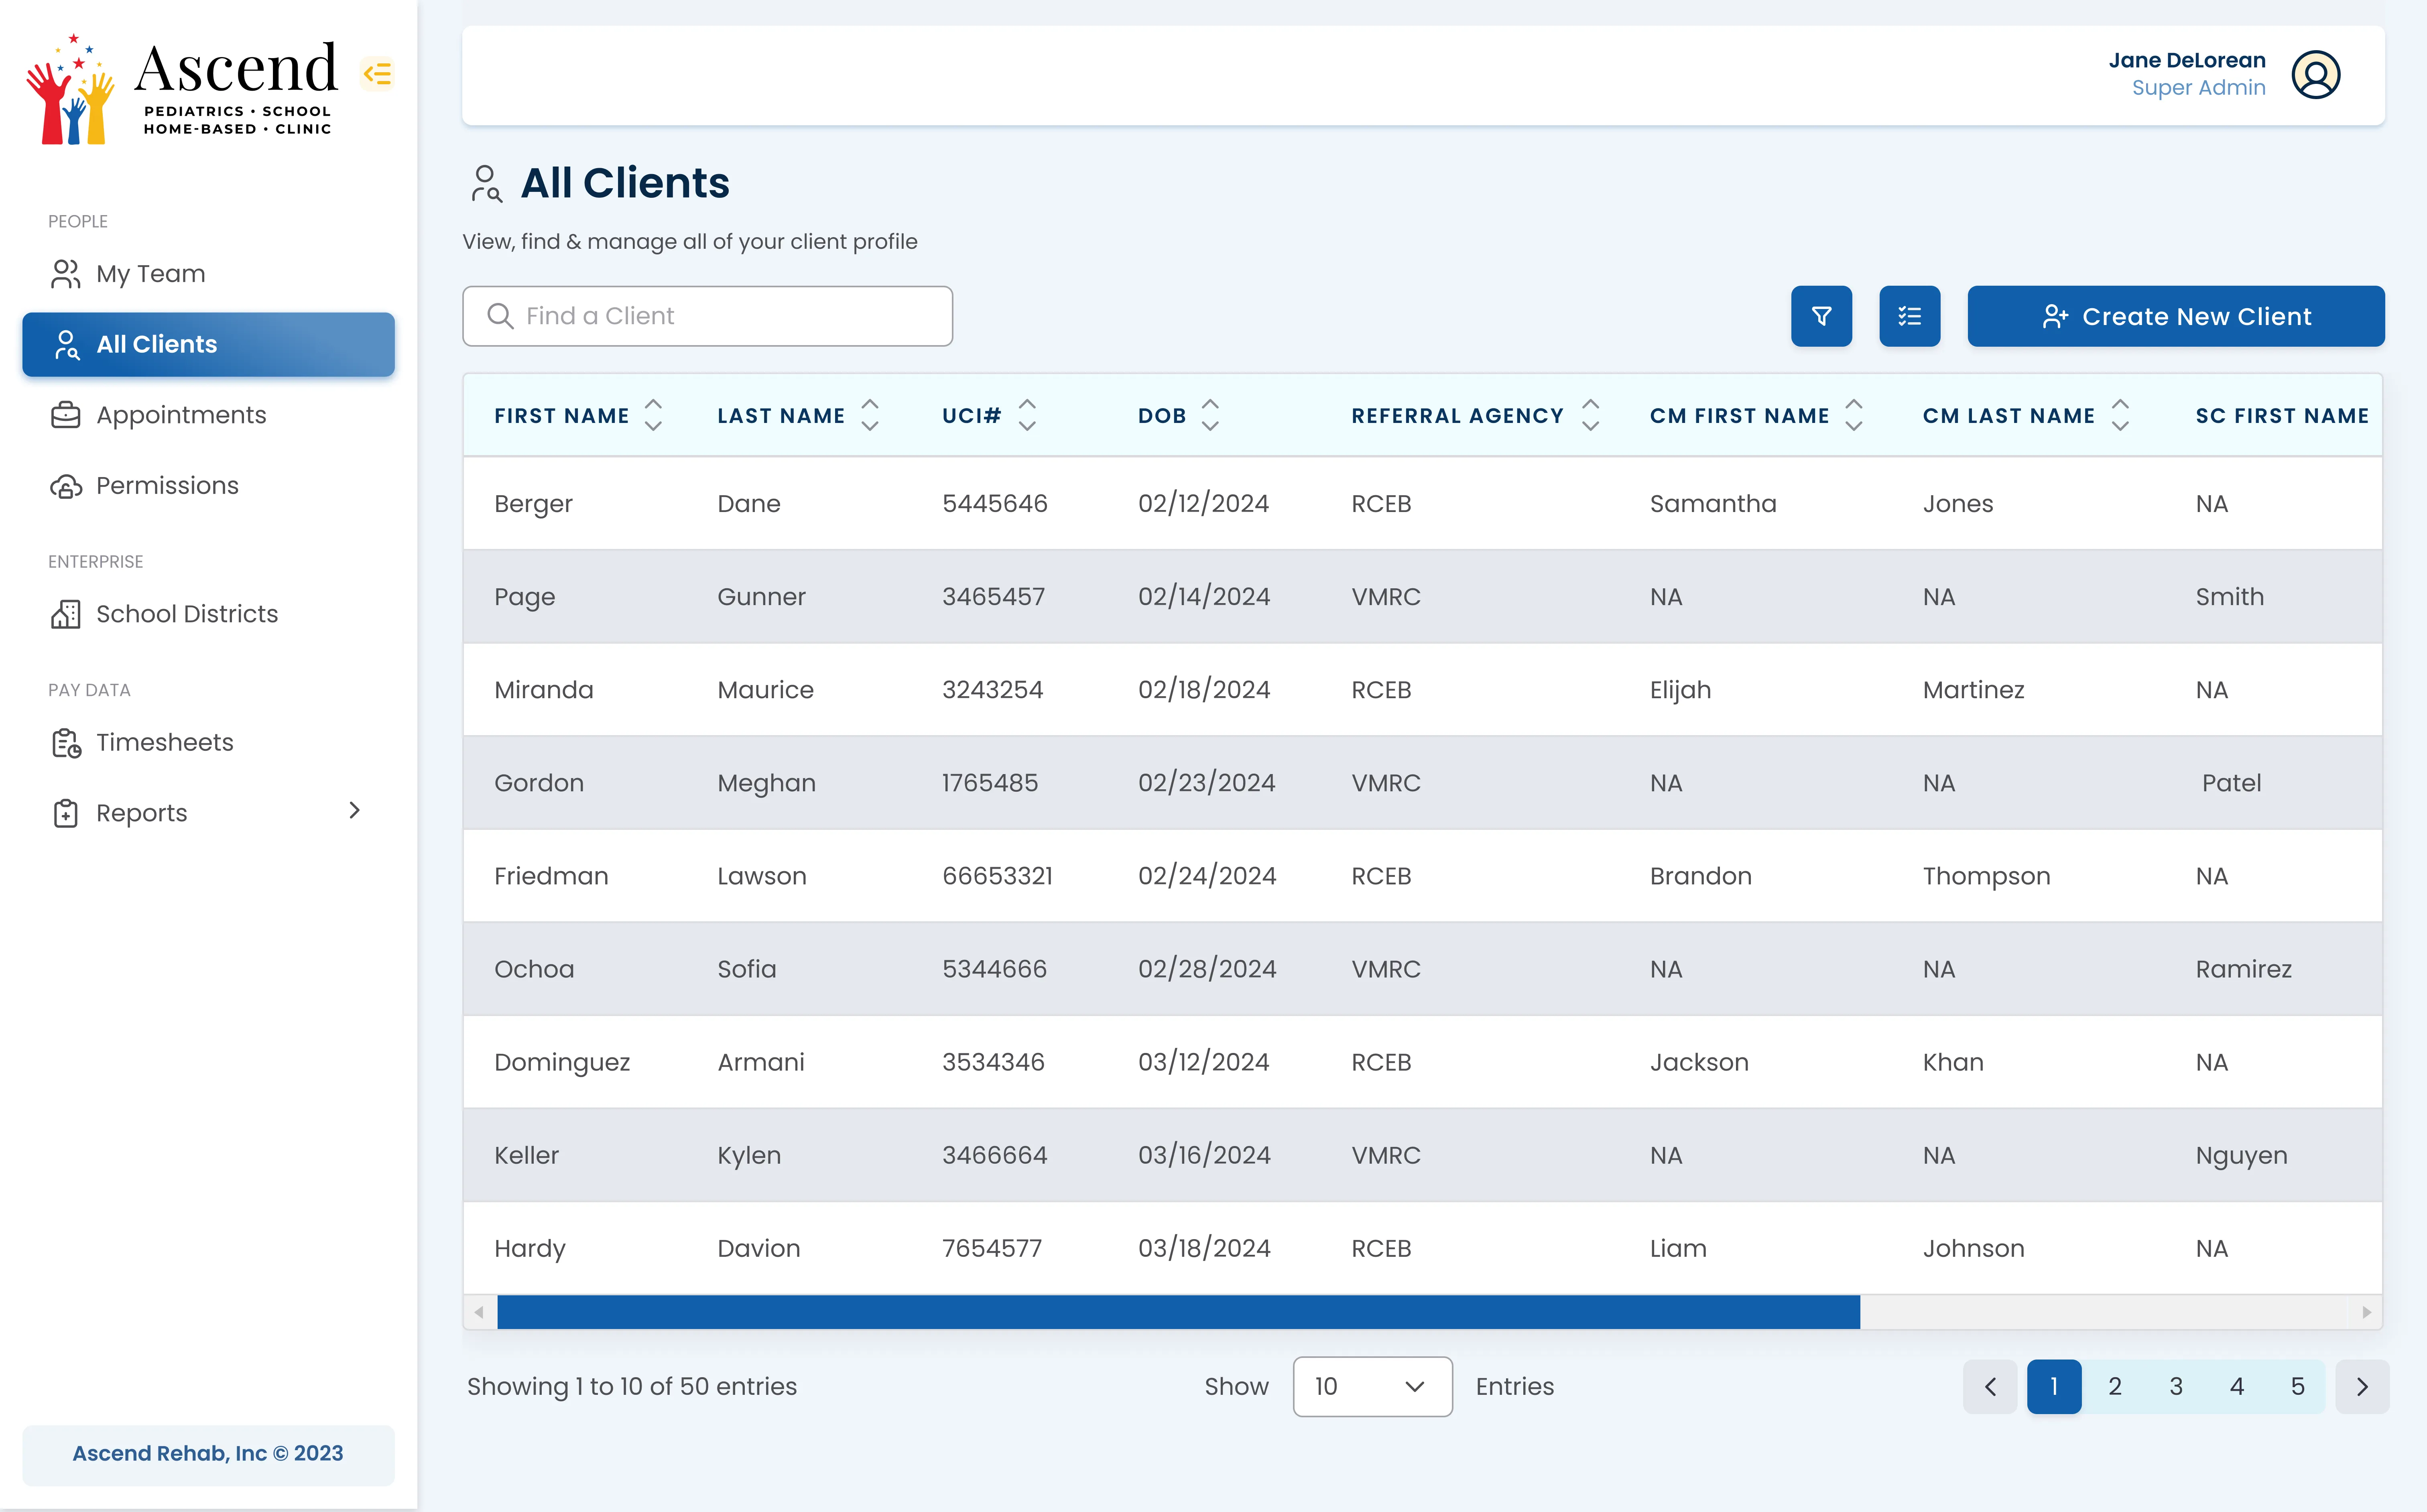2427x1512 pixels.
Task: Open Appointments in sidebar
Action: coord(208,415)
